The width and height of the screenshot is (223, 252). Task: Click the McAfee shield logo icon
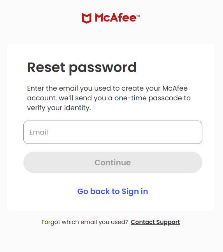click(x=87, y=18)
